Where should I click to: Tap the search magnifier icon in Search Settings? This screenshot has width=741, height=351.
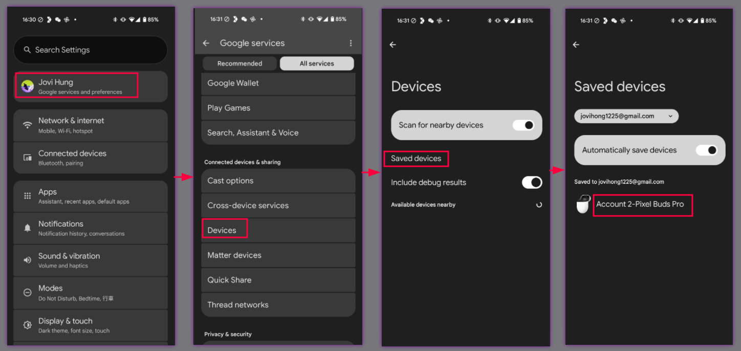tap(27, 50)
